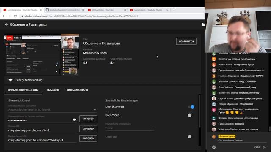Close the Kanalvideos - YouTube Studio tab
Viewport: 271px width, 152px height.
(167, 10)
